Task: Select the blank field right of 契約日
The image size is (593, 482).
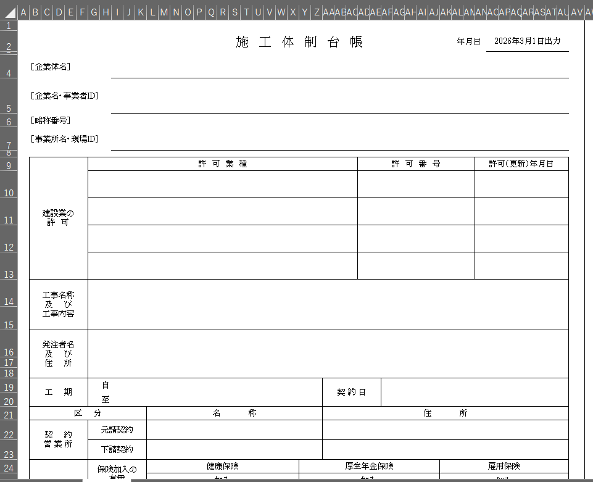Action: coord(474,392)
